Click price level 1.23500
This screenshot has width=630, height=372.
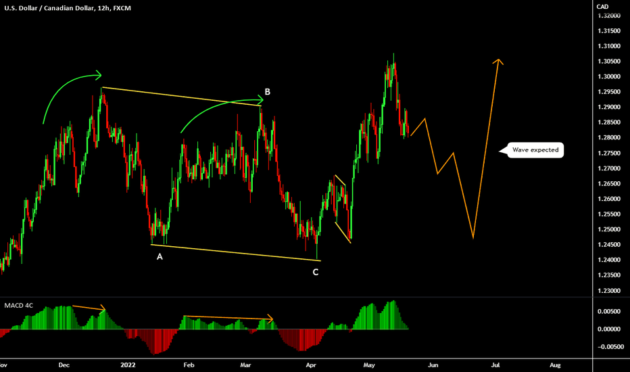[x=608, y=275]
